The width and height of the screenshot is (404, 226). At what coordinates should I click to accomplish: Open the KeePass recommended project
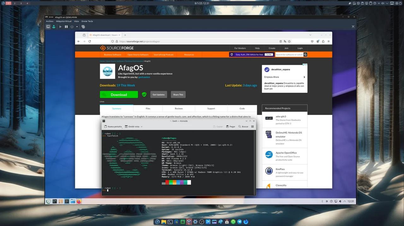click(280, 169)
